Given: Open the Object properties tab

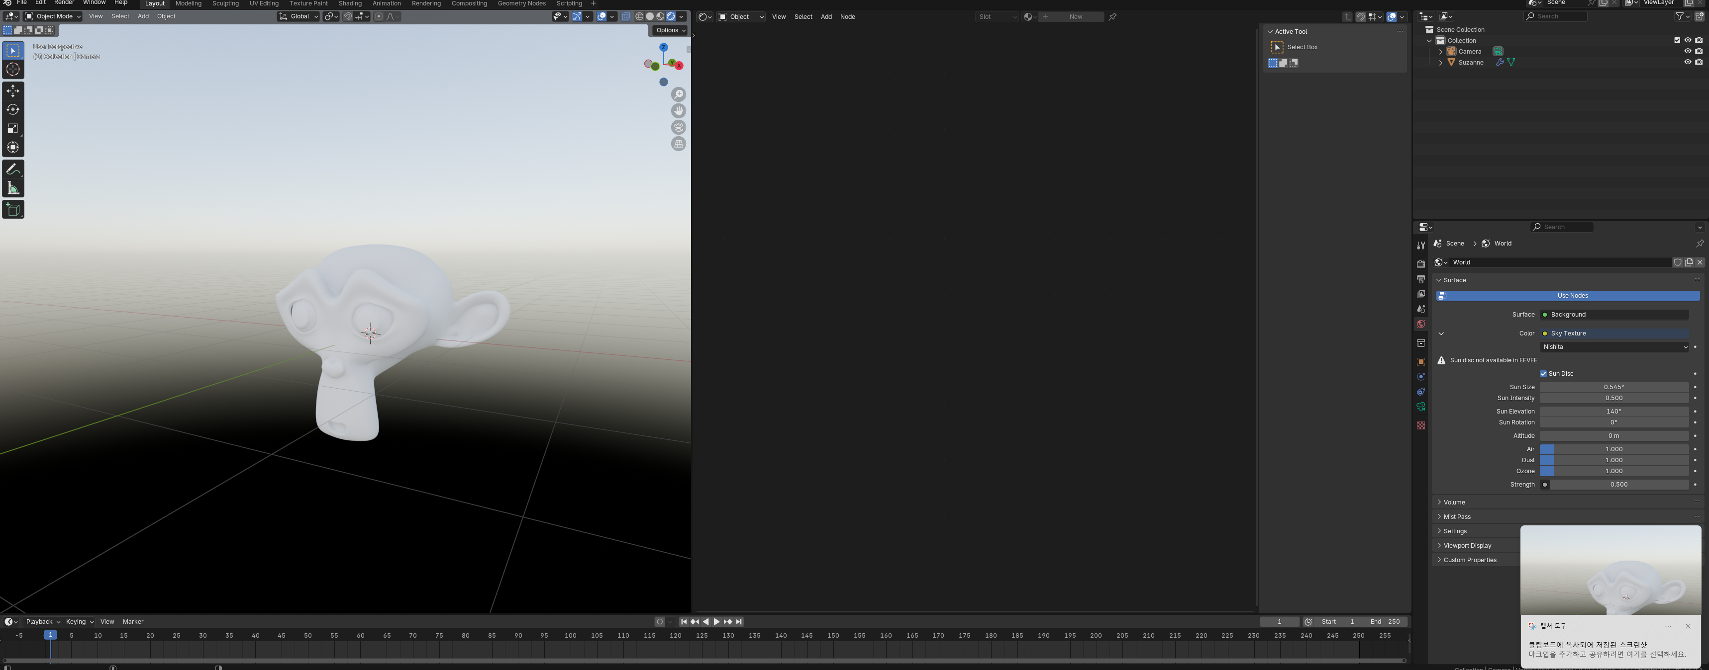Looking at the screenshot, I should [1420, 362].
